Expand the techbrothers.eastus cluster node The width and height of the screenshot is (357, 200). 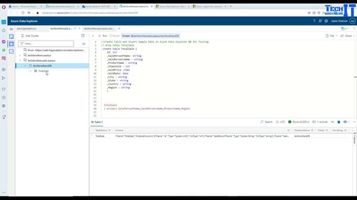pyautogui.click(x=20, y=56)
